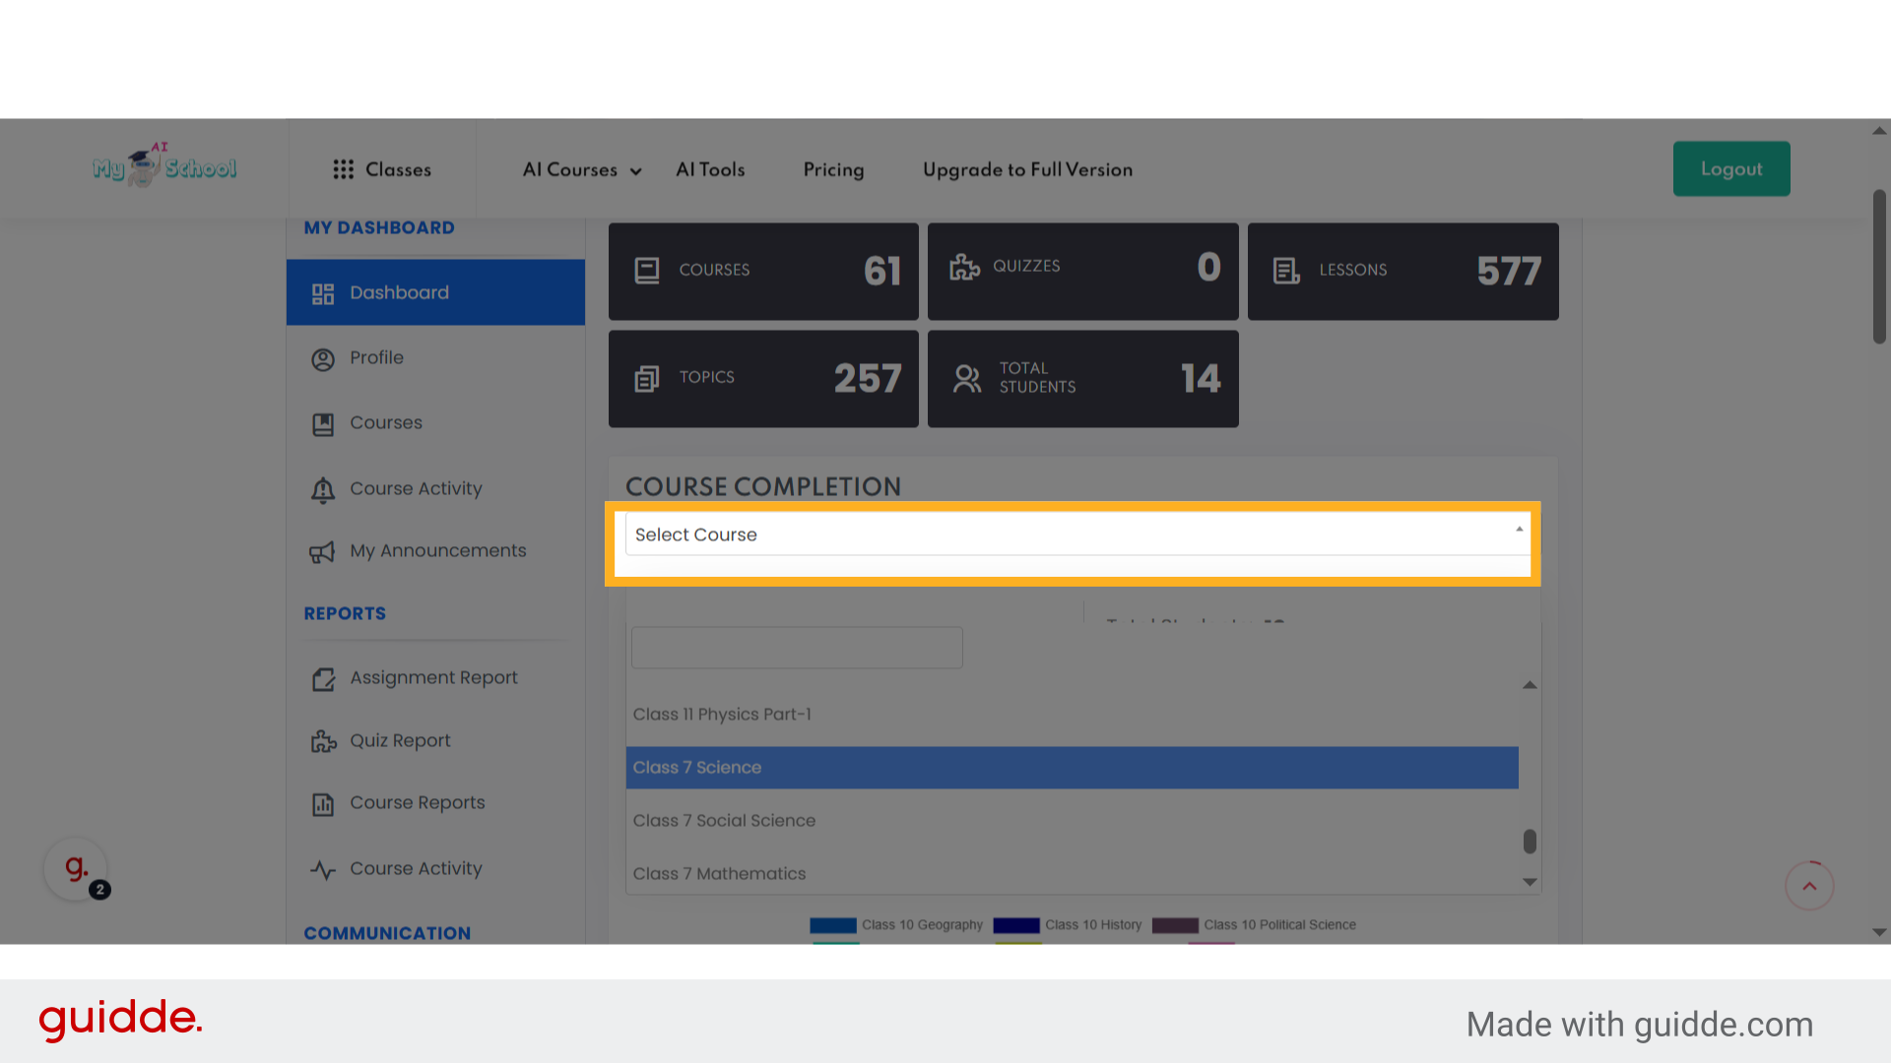This screenshot has height=1063, width=1891.
Task: Click the Assignment Report pencil icon
Action: (x=323, y=679)
